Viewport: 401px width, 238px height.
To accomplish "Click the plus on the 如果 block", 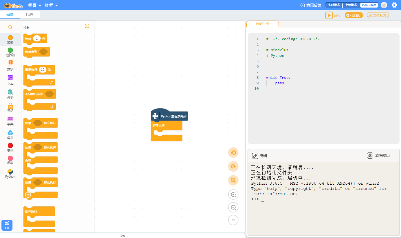I will coord(28,195).
